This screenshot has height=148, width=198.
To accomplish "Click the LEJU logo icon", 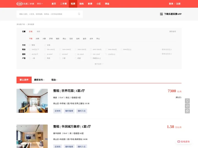I will click(x=20, y=4).
